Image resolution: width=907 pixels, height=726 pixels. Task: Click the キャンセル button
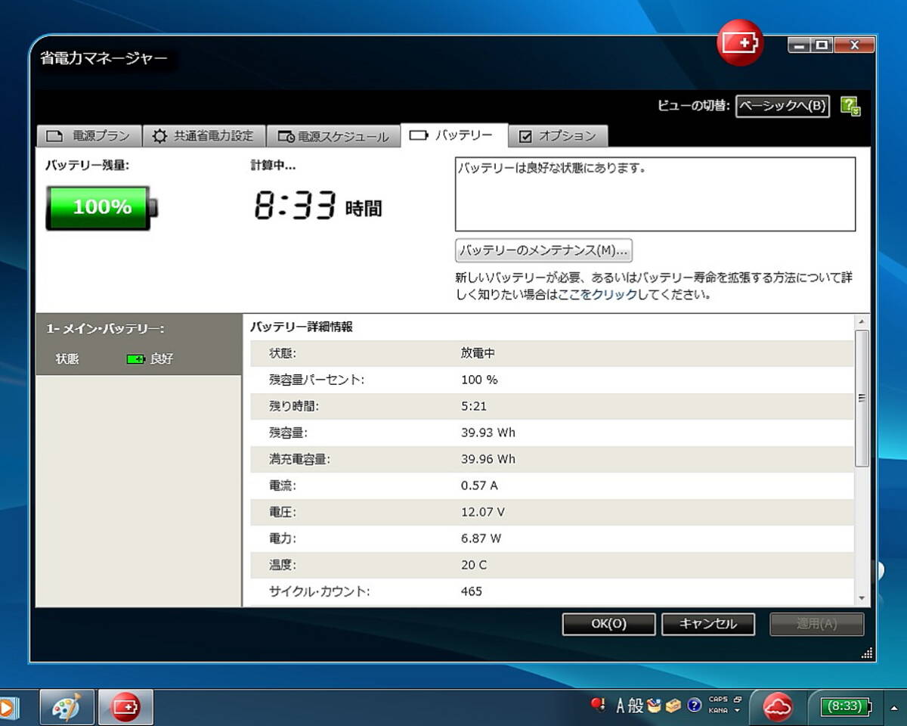[x=708, y=624]
